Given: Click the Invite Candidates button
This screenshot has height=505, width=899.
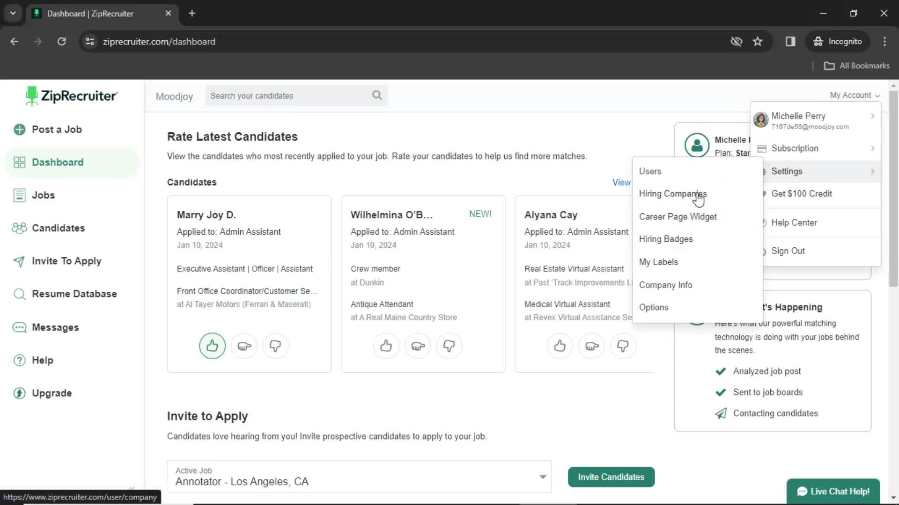Looking at the screenshot, I should [x=611, y=476].
